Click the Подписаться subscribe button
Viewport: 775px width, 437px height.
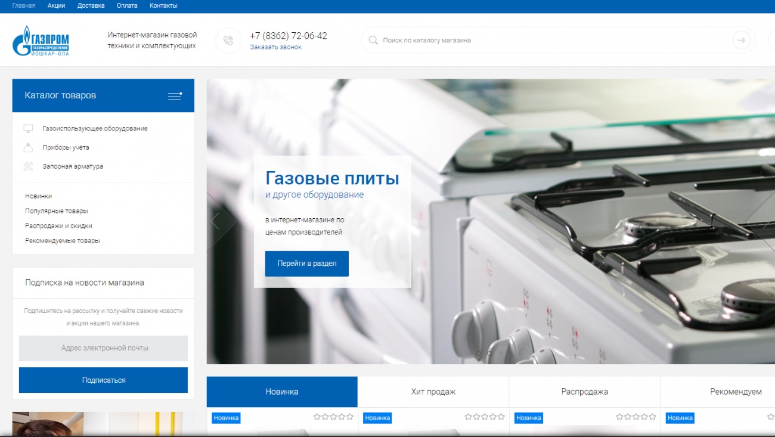(x=103, y=380)
